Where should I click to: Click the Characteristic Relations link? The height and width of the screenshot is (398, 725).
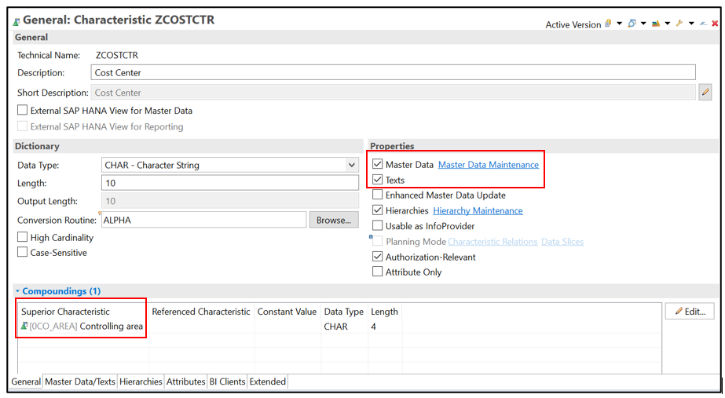[492, 242]
